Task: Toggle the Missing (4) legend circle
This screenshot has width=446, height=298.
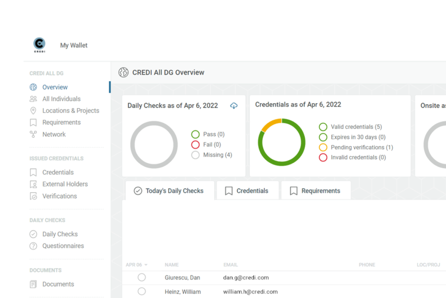Action: 195,155
